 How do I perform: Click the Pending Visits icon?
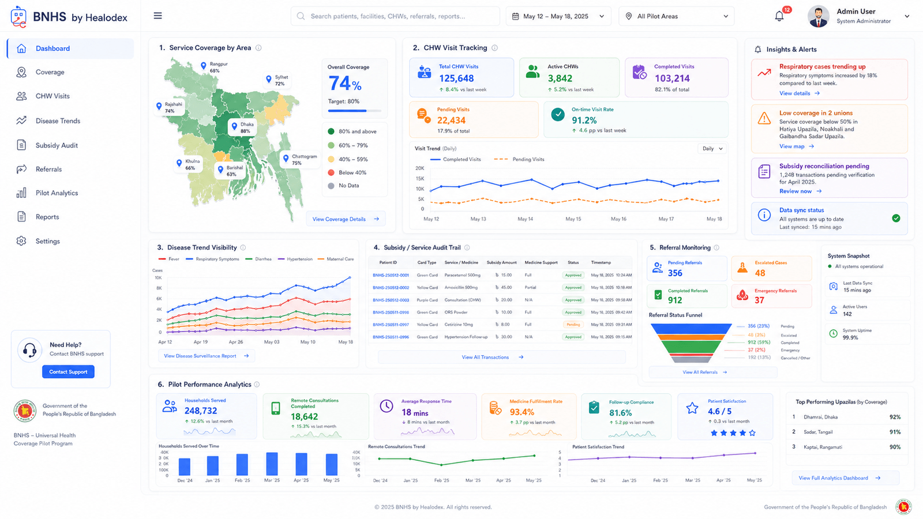pyautogui.click(x=423, y=115)
